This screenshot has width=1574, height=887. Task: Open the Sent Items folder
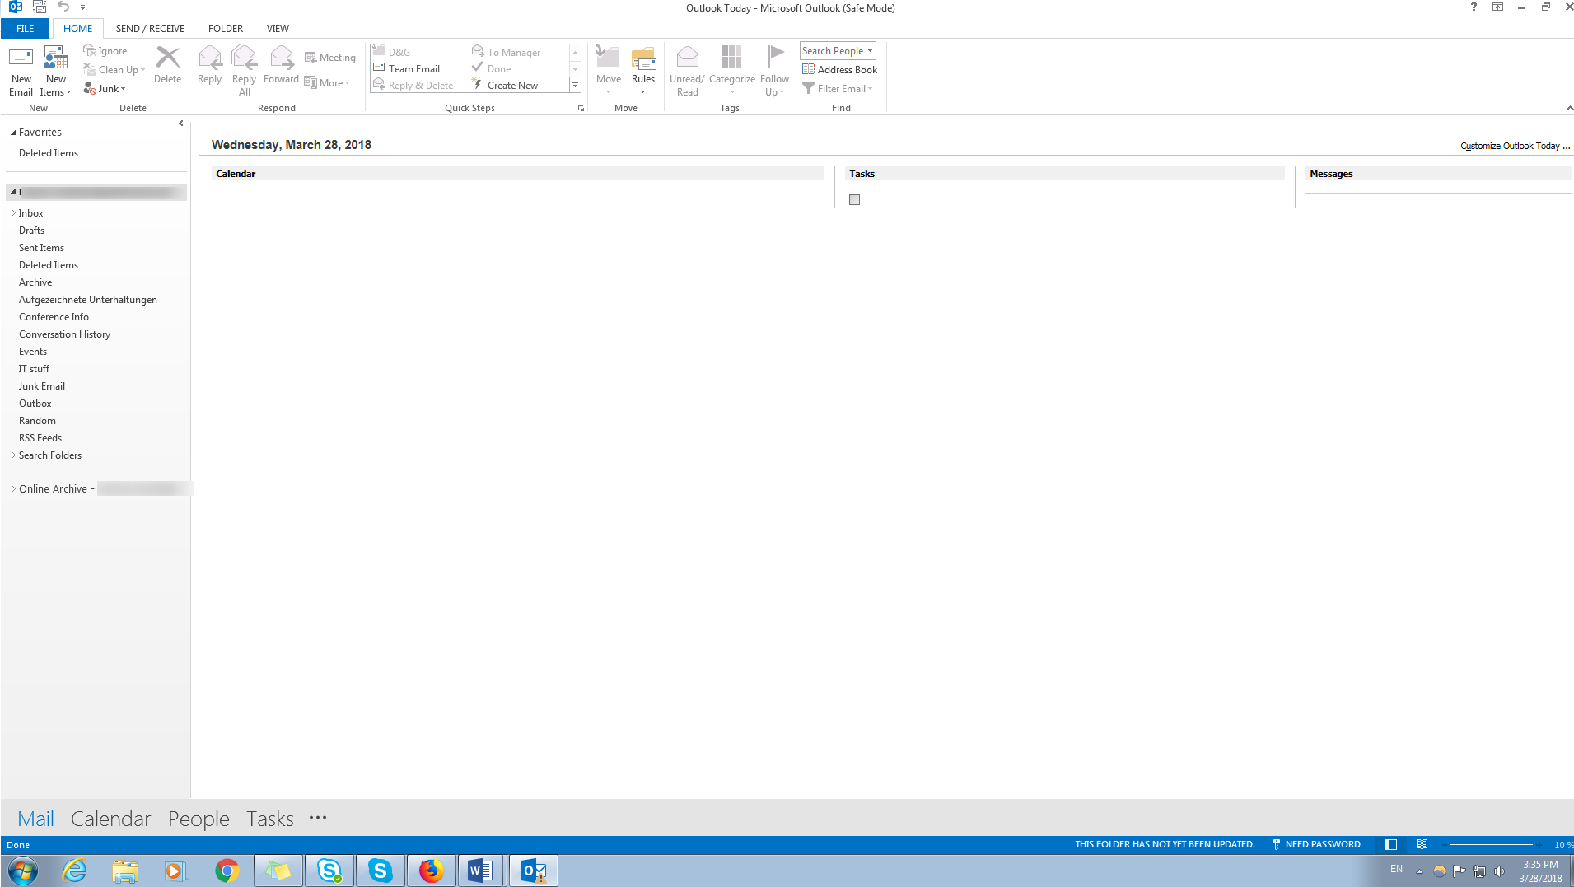point(41,248)
